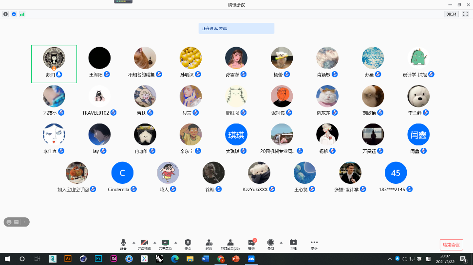Turn on the camera video
The width and height of the screenshot is (473, 265).
144,243
